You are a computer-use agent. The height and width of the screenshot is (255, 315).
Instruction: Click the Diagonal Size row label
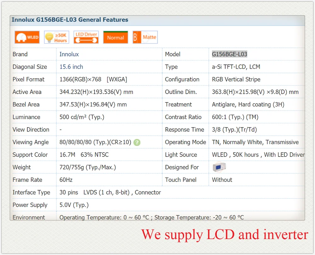(30, 67)
